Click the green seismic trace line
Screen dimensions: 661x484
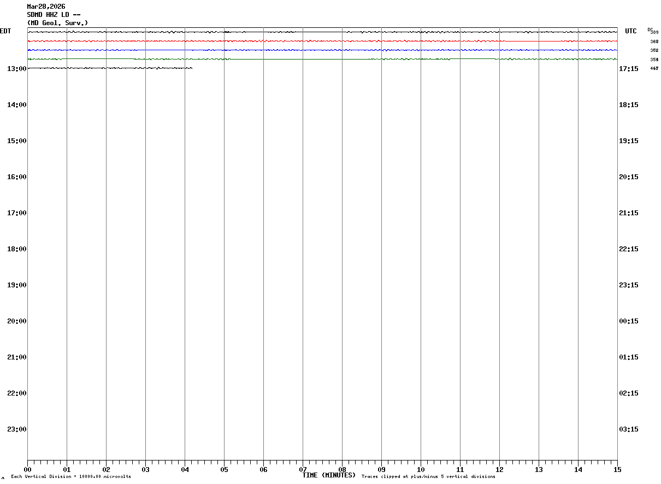[322, 59]
